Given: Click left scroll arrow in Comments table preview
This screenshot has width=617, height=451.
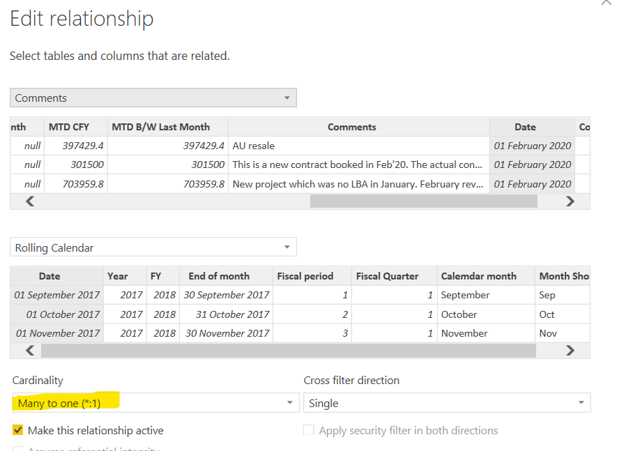Looking at the screenshot, I should click(30, 201).
